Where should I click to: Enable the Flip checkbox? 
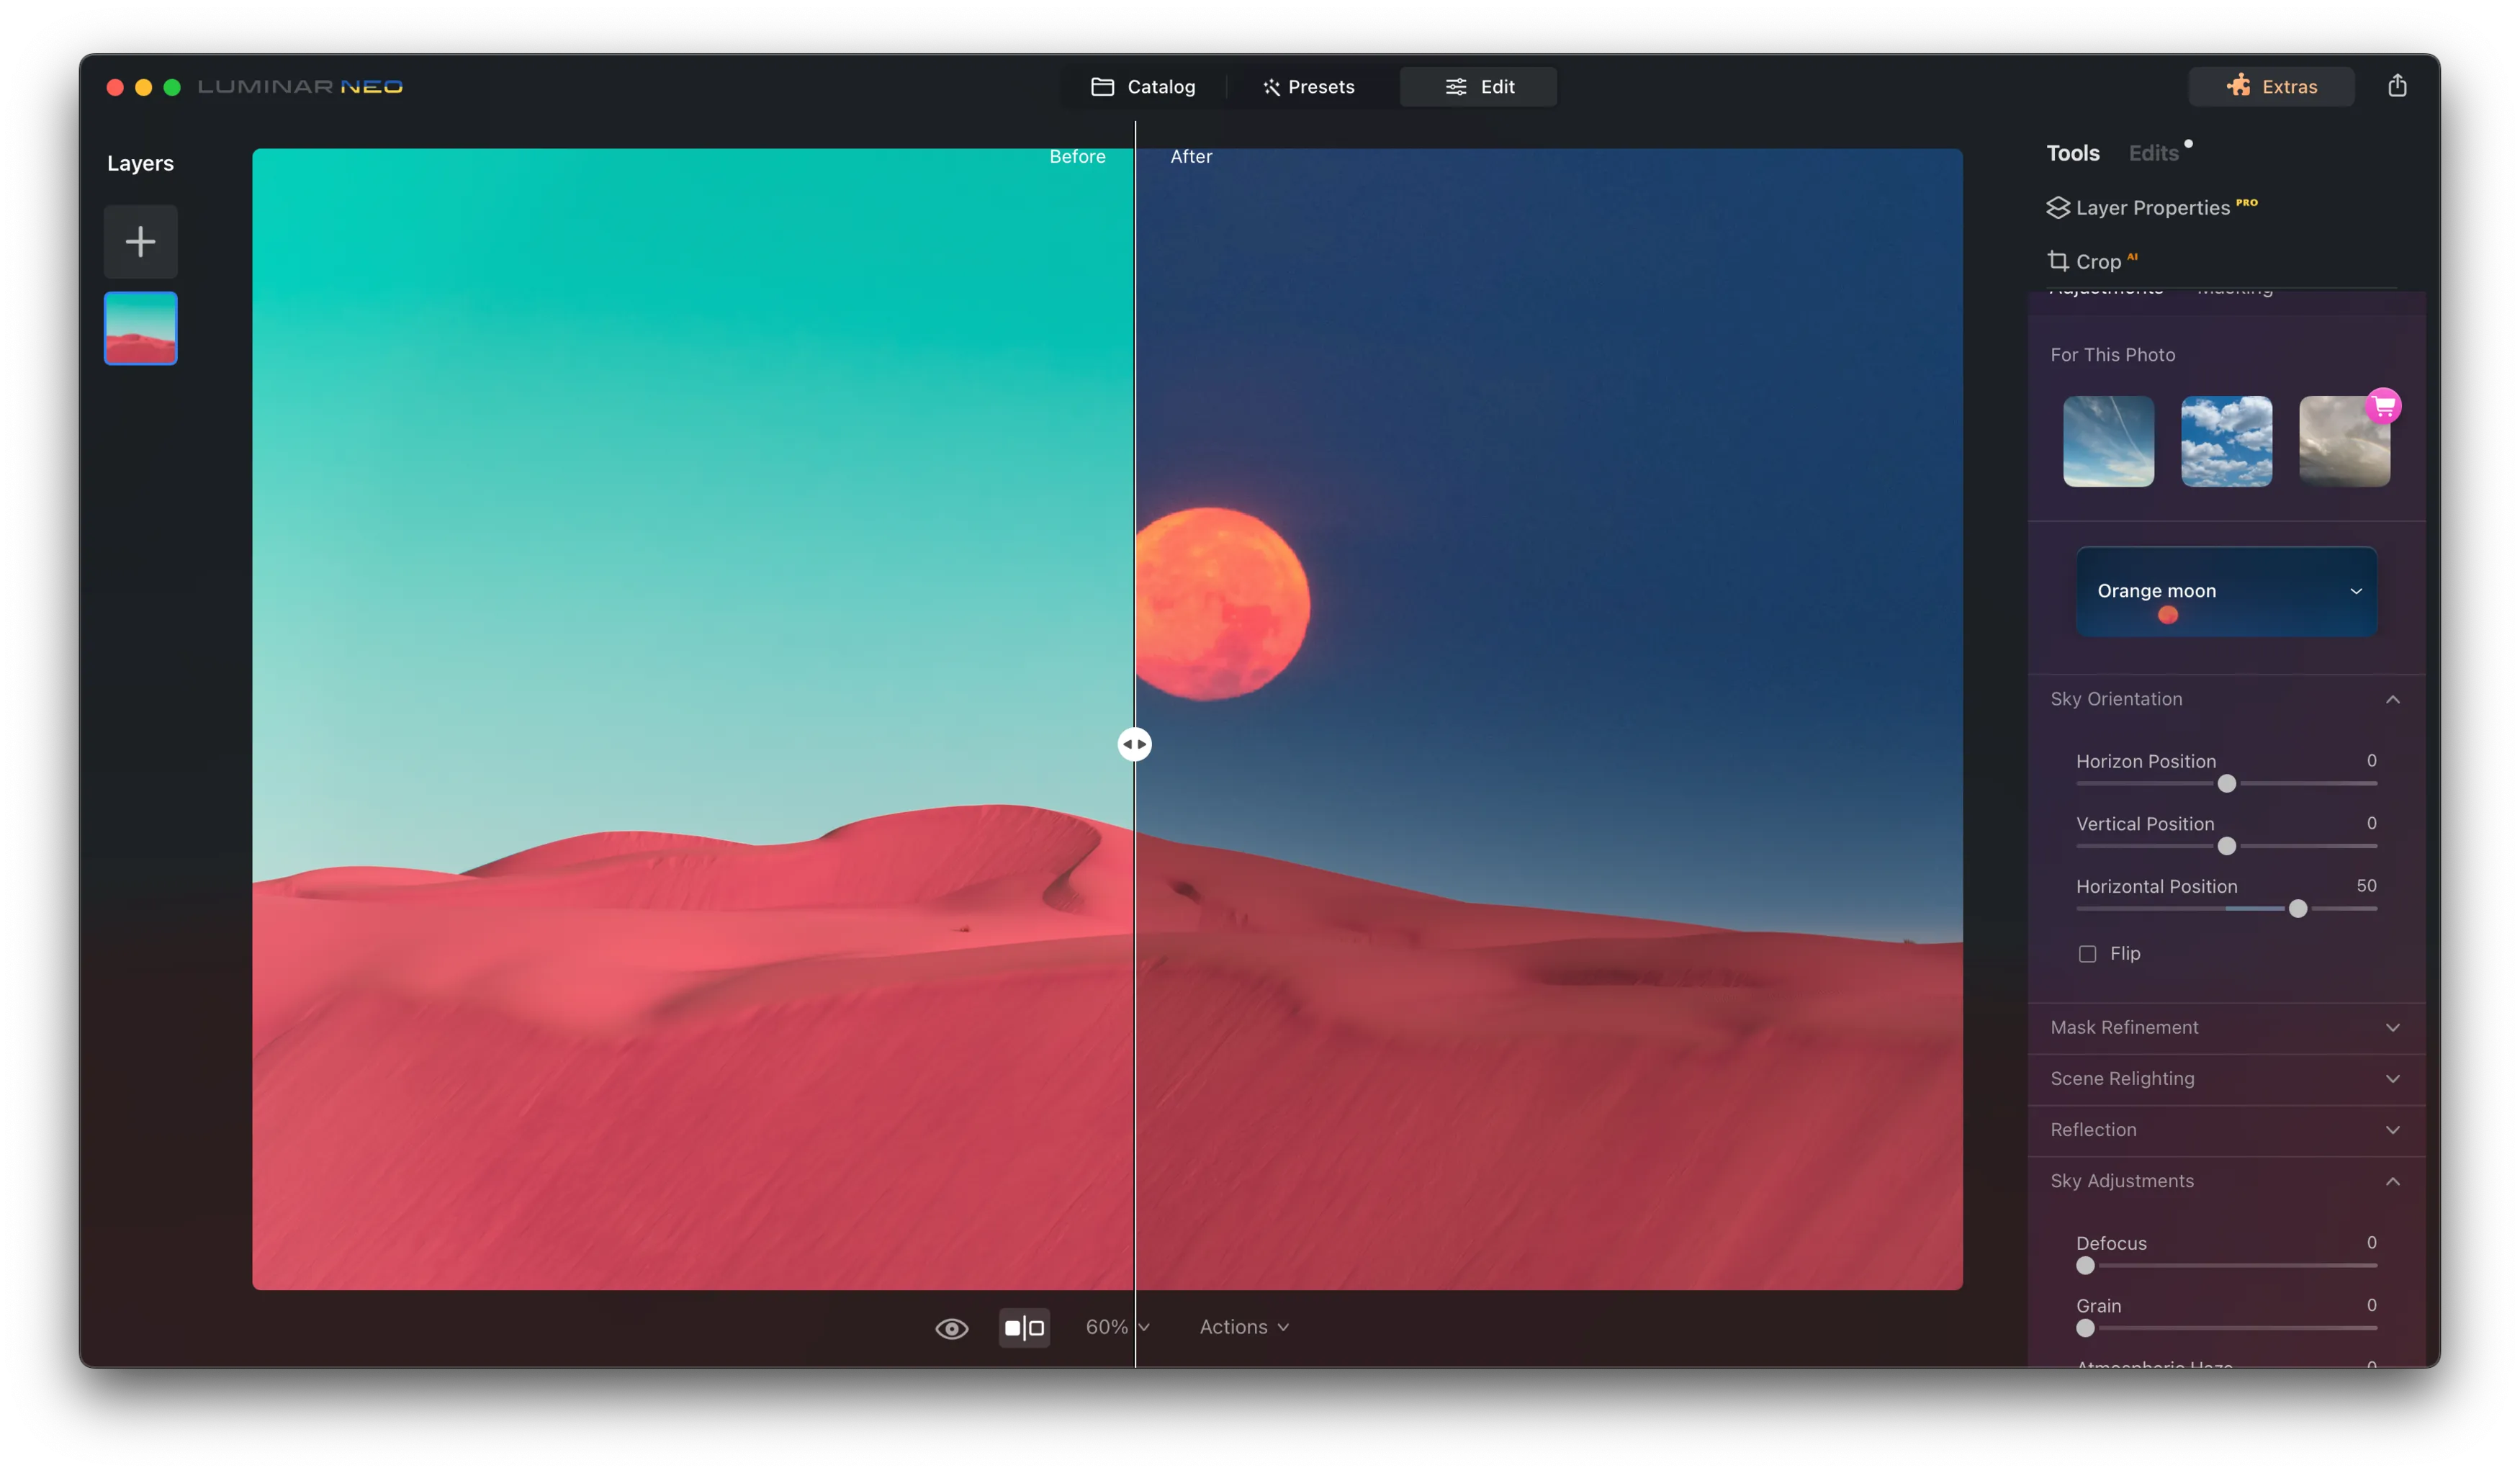pyautogui.click(x=2087, y=954)
